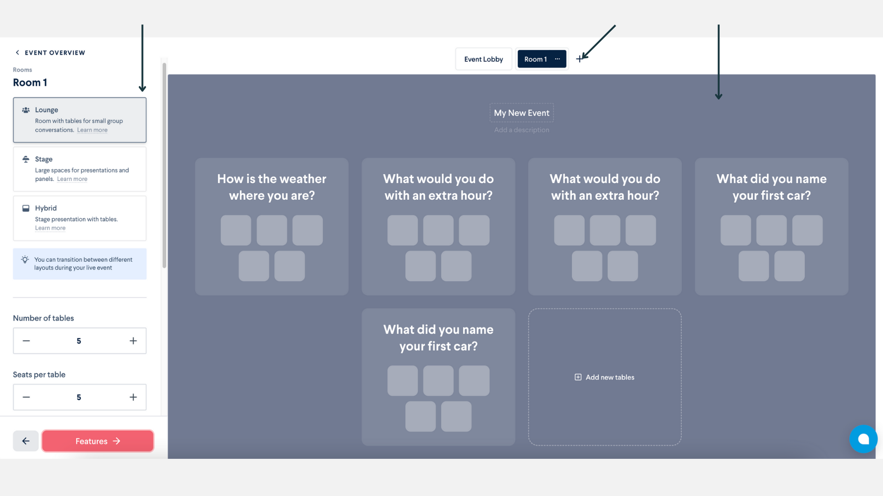883x496 pixels.
Task: Select the Lounge room layout
Action: click(x=80, y=120)
